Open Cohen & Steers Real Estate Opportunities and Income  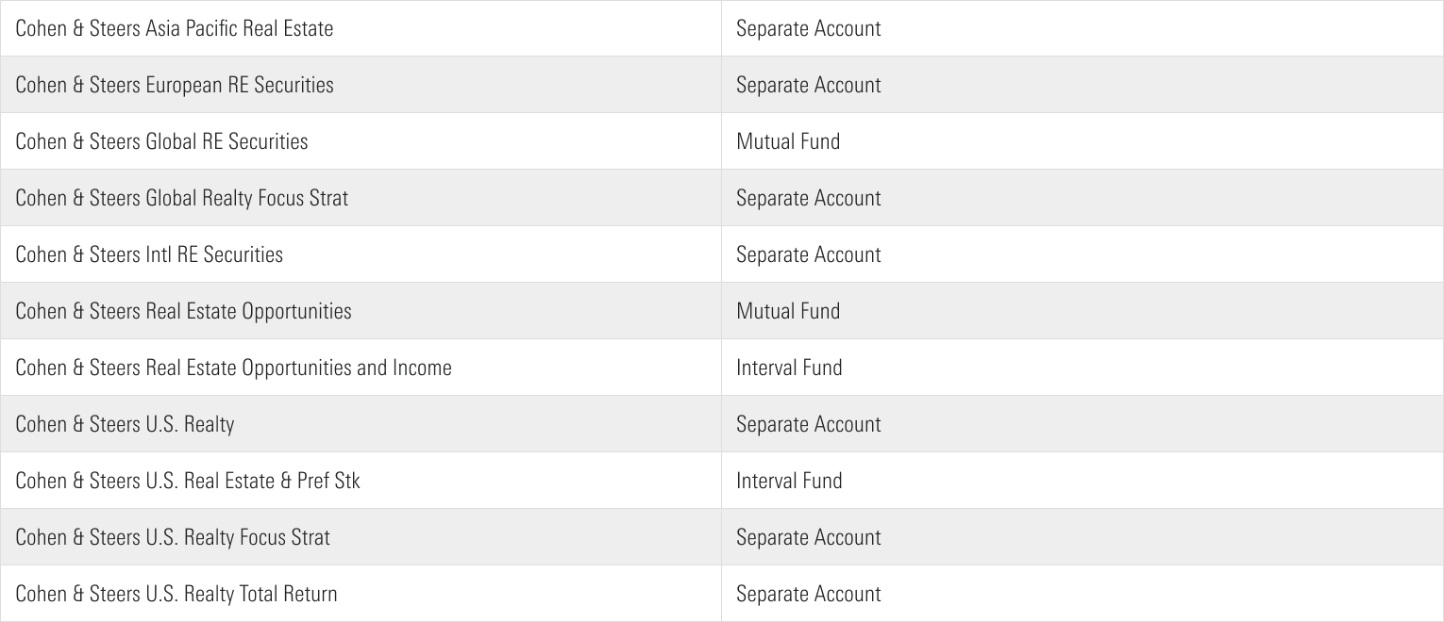pyautogui.click(x=233, y=368)
